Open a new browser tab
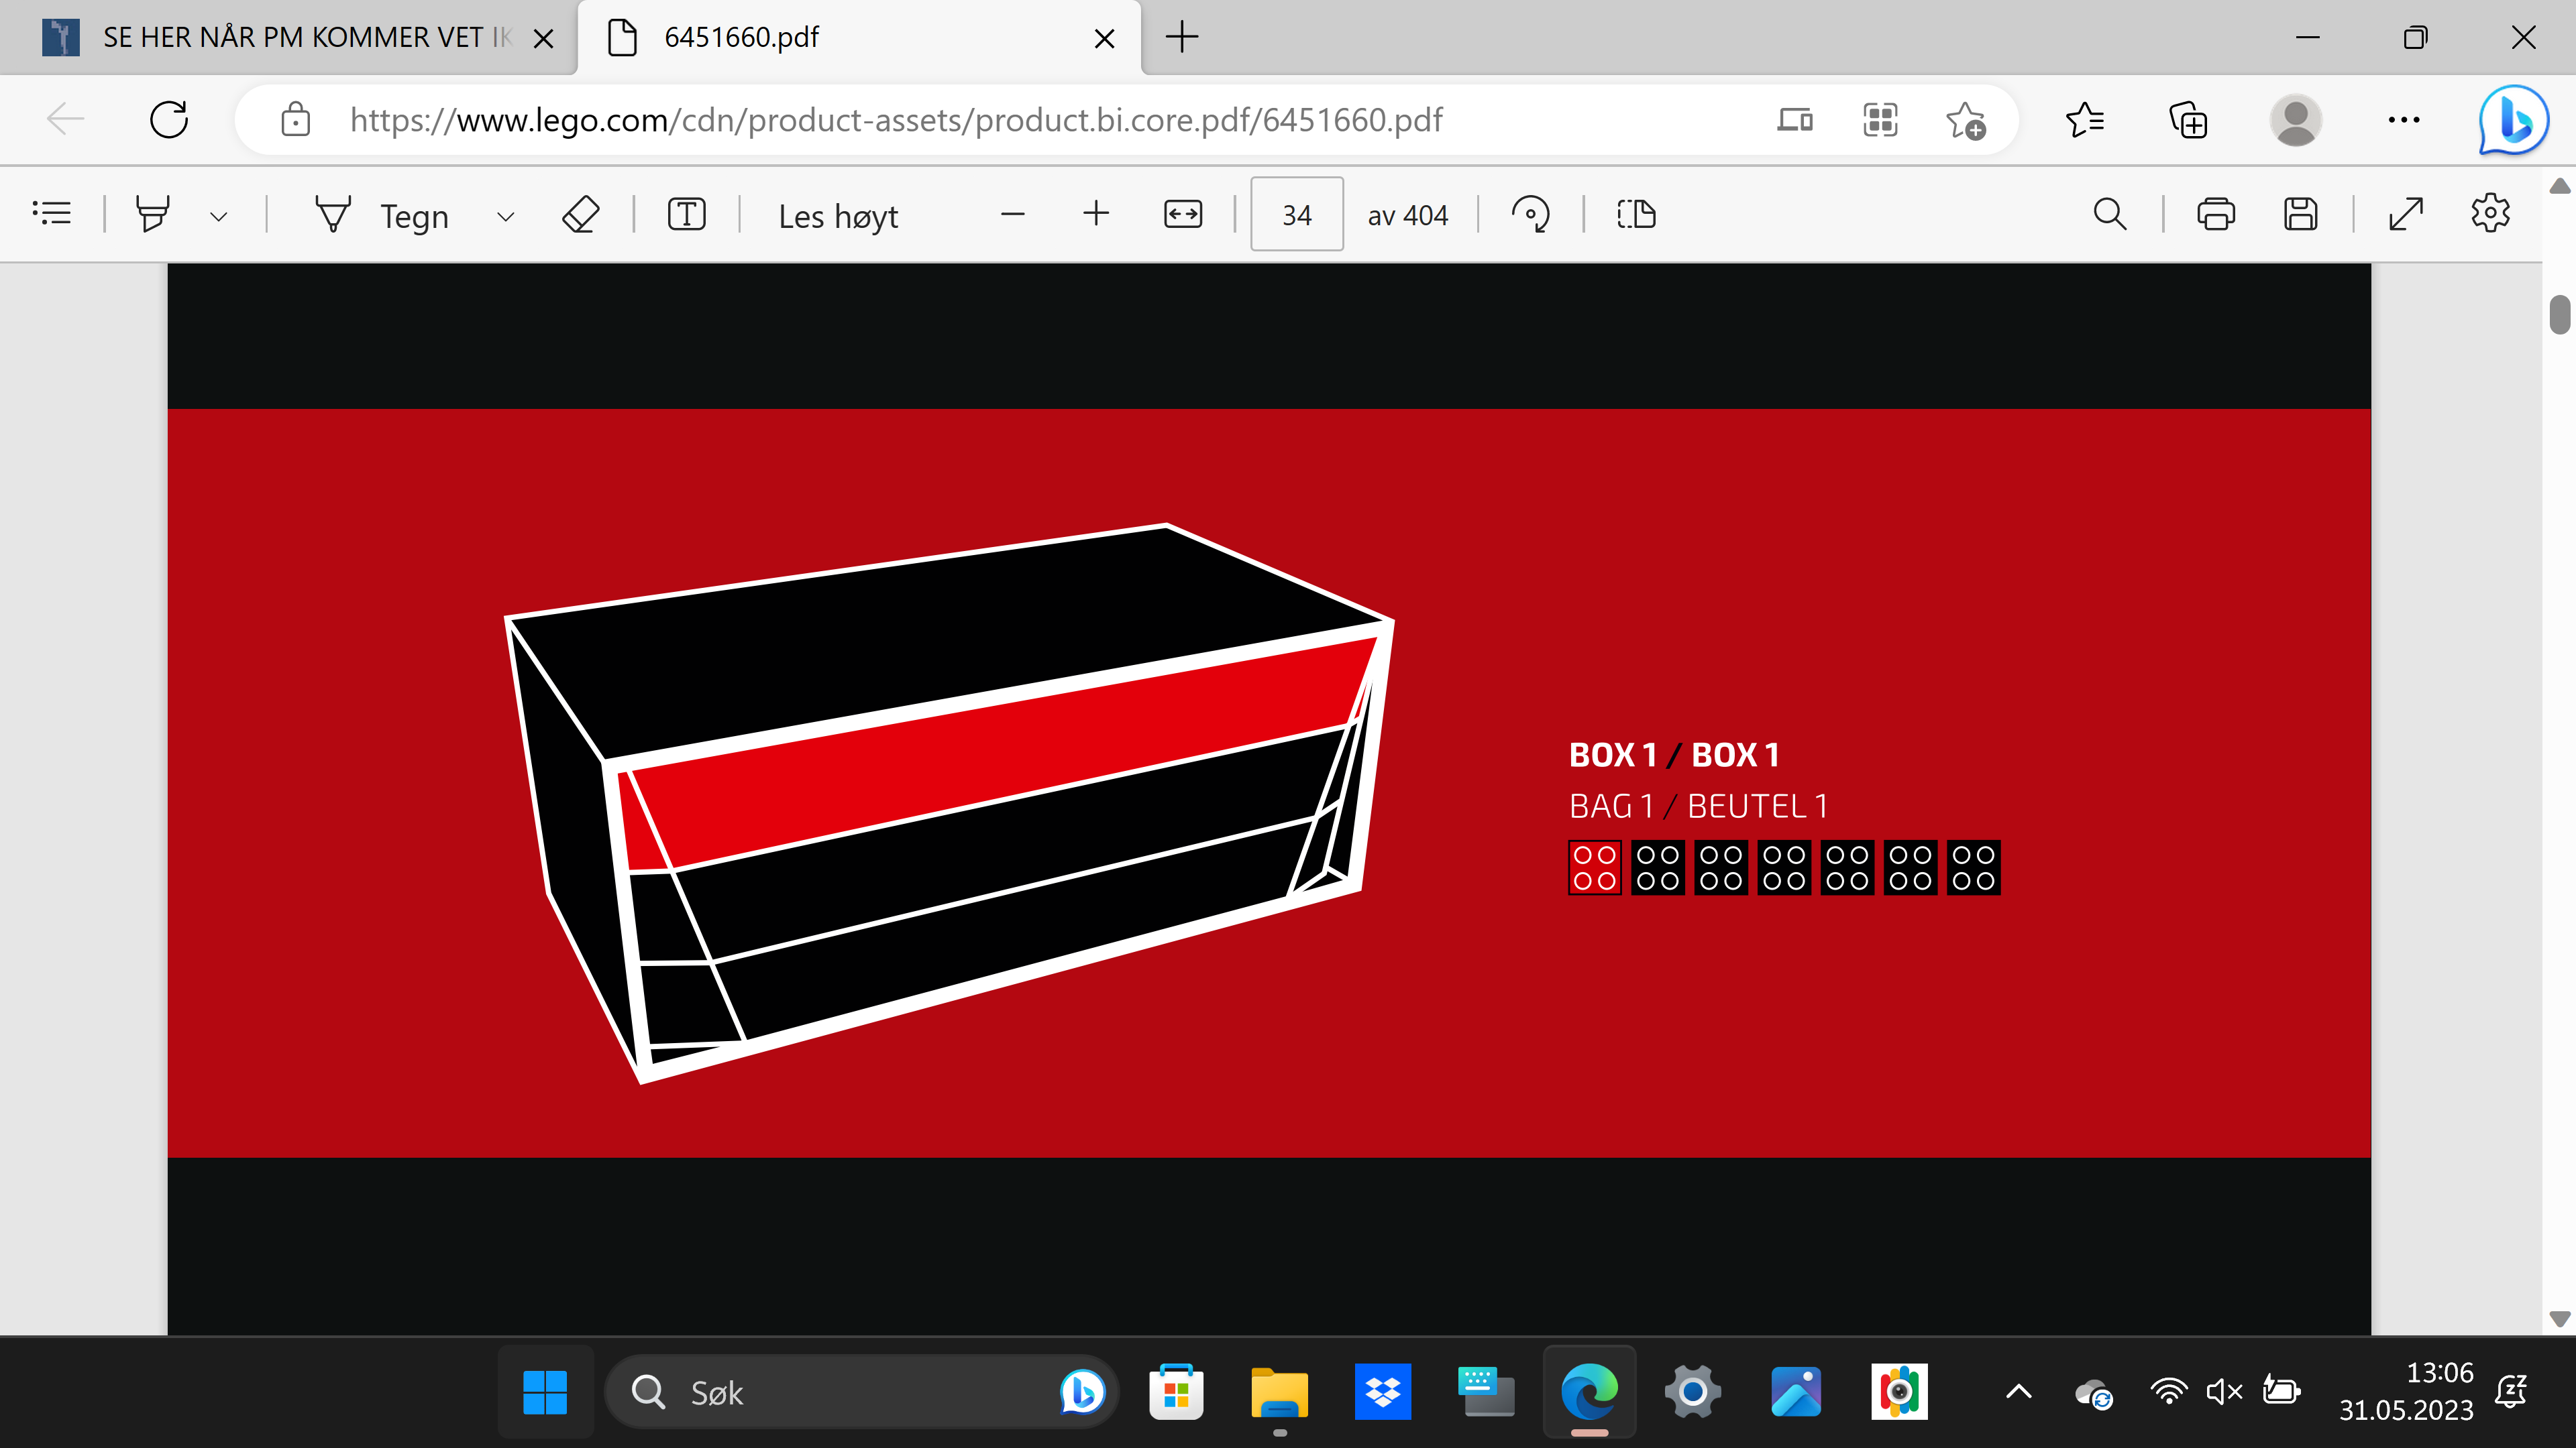Viewport: 2576px width, 1448px height. click(1182, 38)
